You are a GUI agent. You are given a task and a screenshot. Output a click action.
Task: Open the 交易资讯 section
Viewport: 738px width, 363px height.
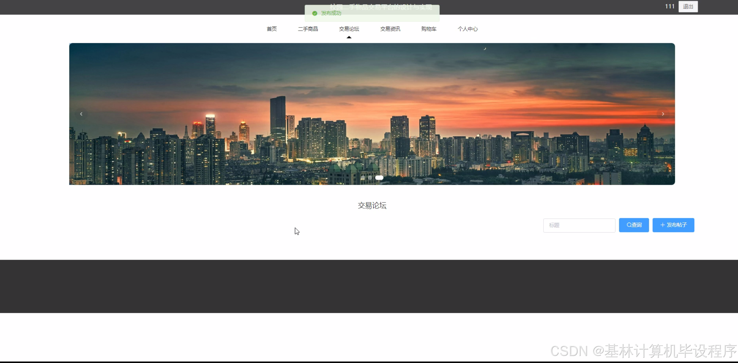coord(390,29)
